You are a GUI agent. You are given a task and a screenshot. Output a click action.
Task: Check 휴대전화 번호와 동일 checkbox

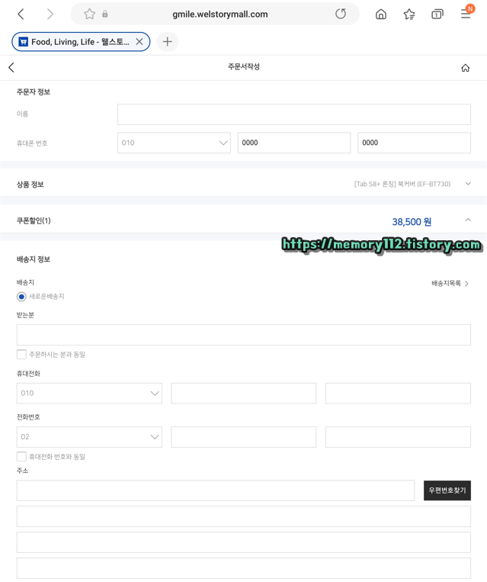21,457
